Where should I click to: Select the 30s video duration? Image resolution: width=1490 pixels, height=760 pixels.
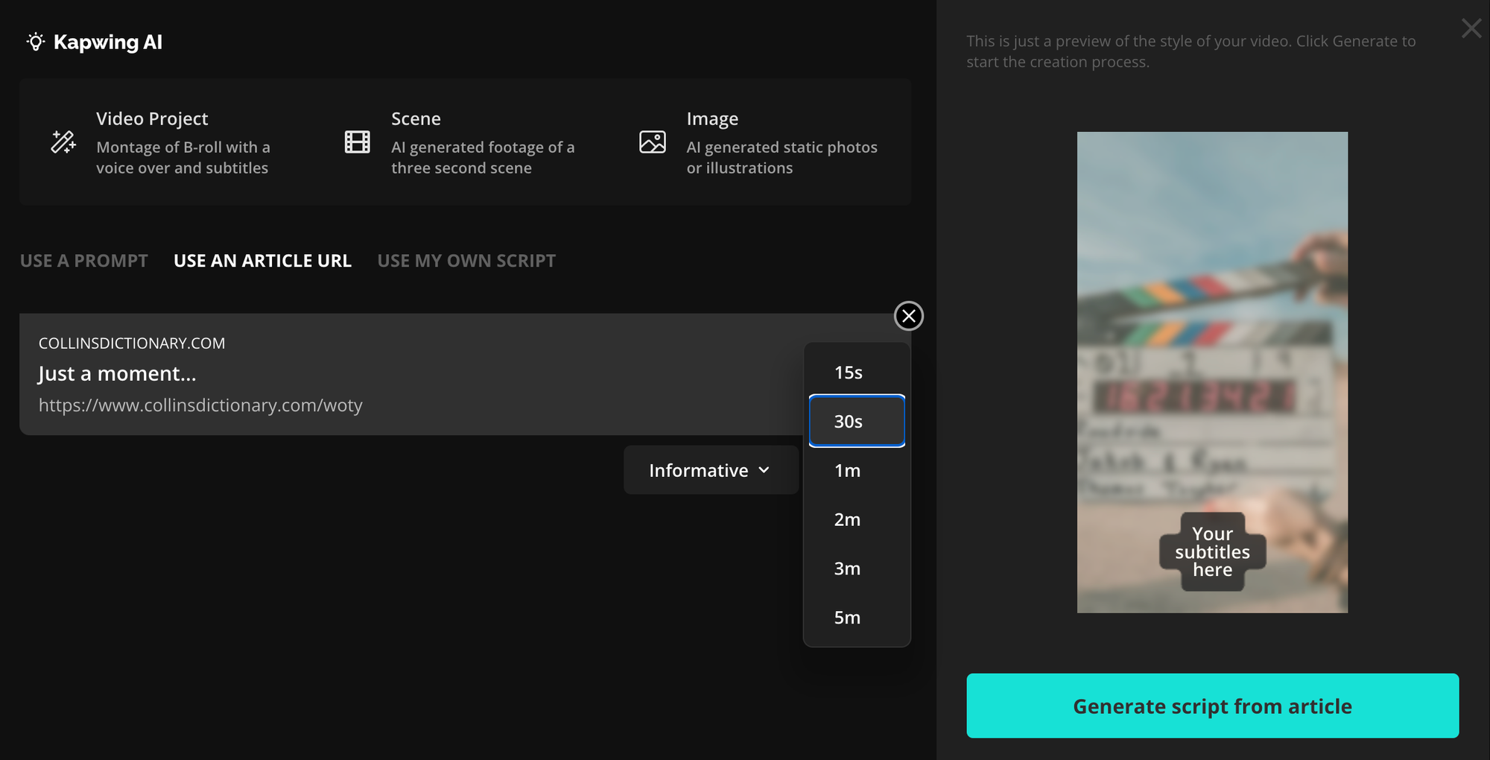[849, 421]
